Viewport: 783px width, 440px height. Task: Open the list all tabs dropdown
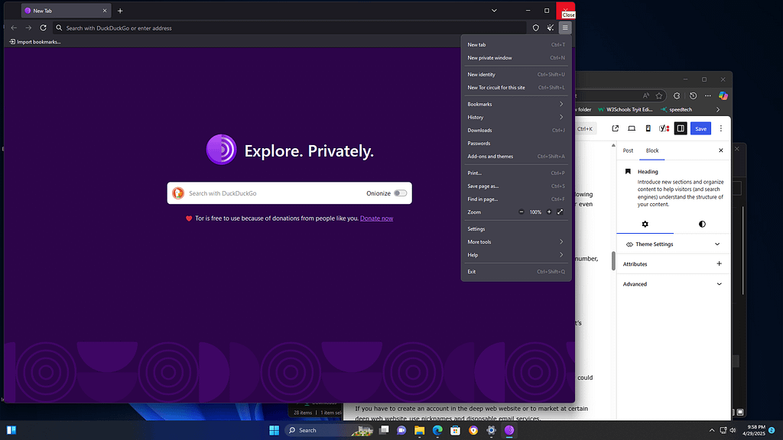(494, 11)
